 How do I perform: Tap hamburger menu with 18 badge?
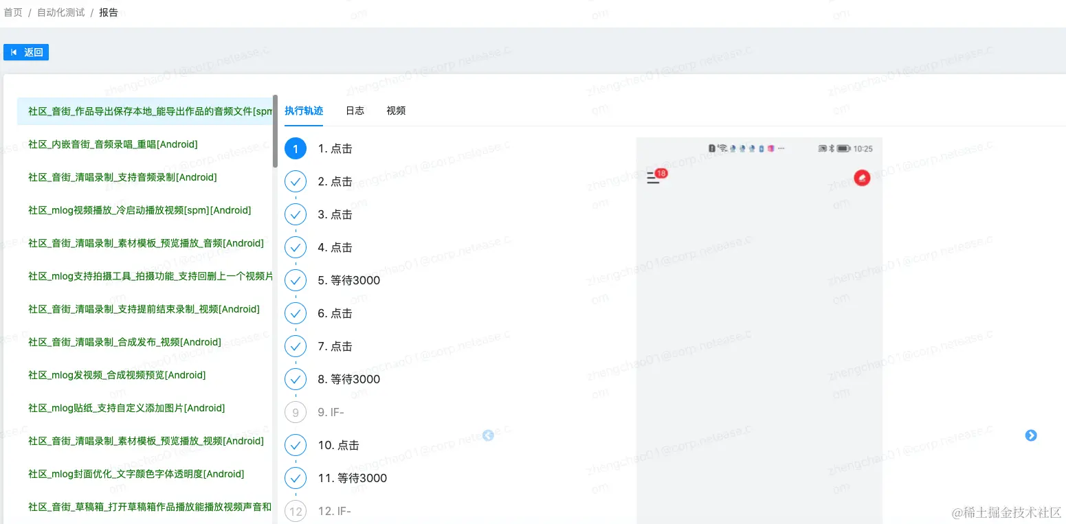click(656, 177)
